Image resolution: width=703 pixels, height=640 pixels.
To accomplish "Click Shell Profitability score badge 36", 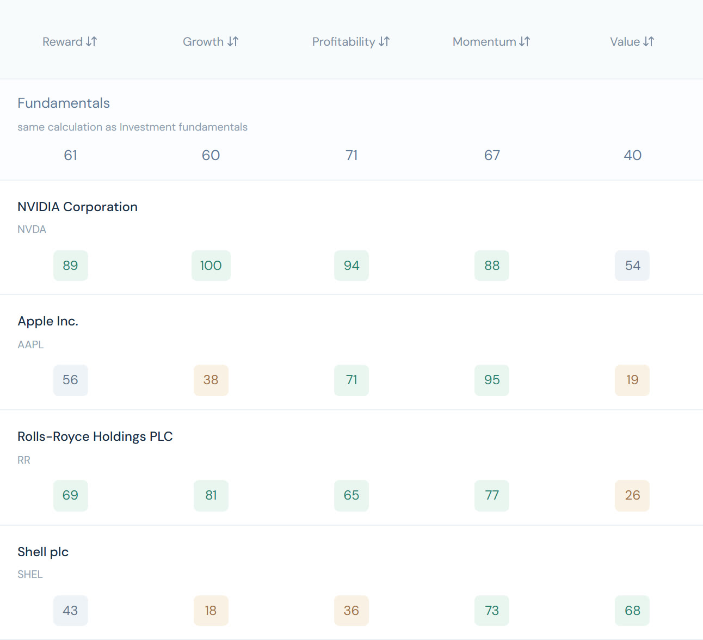I will pos(351,611).
